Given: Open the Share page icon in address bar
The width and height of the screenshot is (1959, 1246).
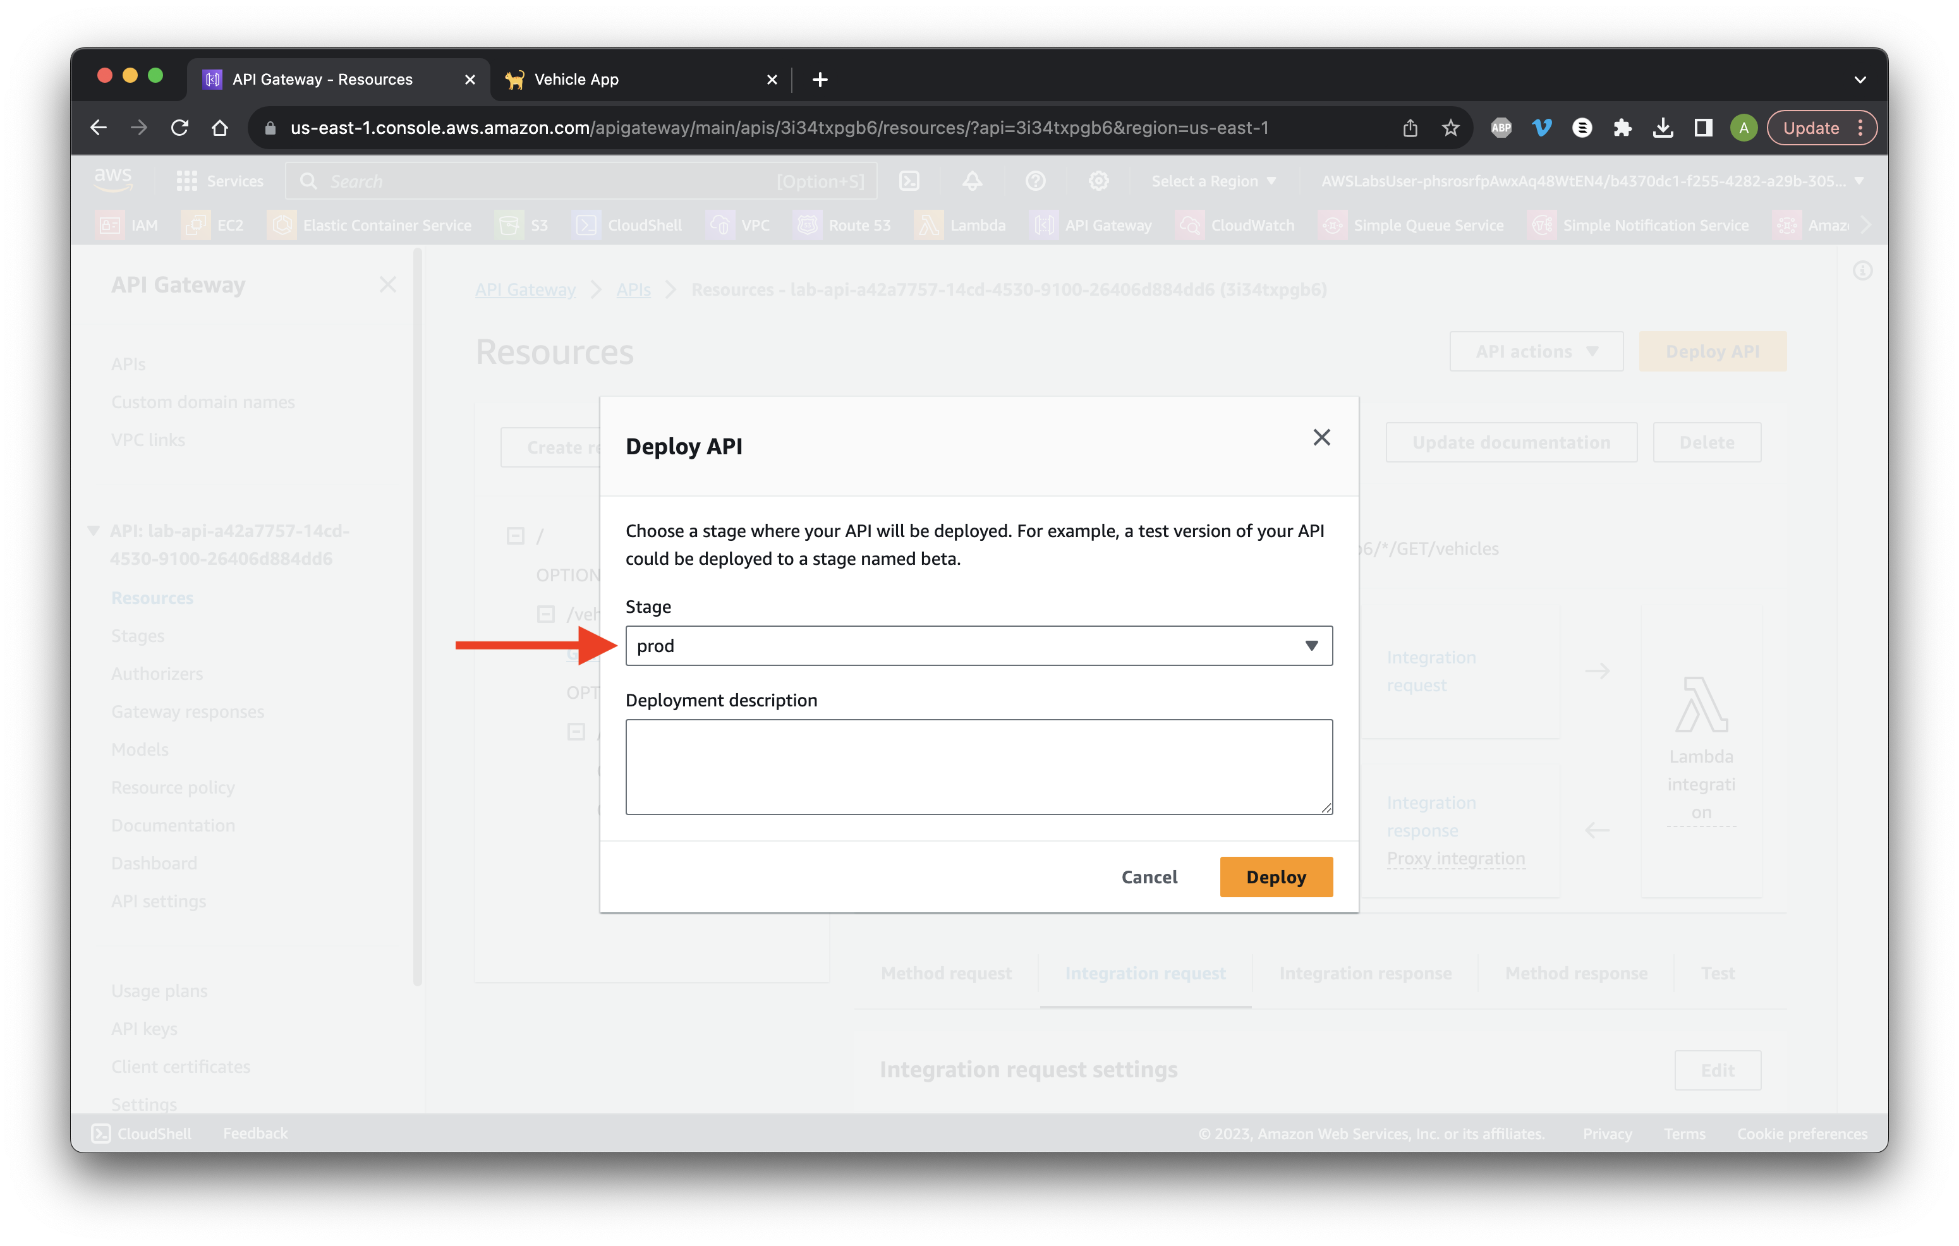Looking at the screenshot, I should 1410,128.
